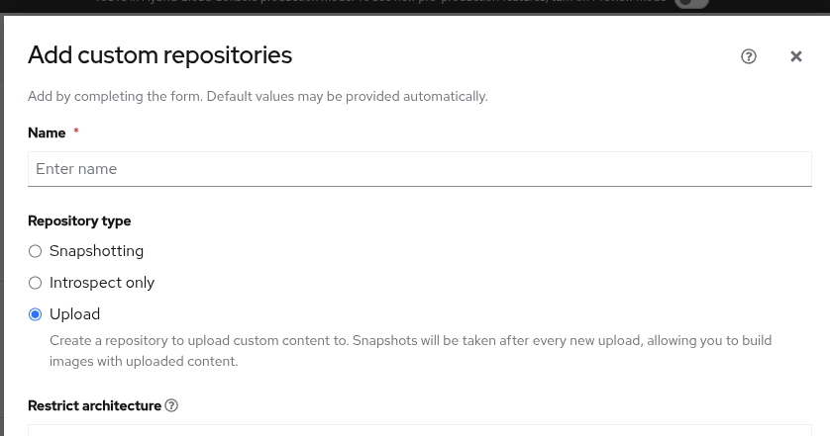
Task: Toggle the preview mode switch at top
Action: pyautogui.click(x=692, y=3)
